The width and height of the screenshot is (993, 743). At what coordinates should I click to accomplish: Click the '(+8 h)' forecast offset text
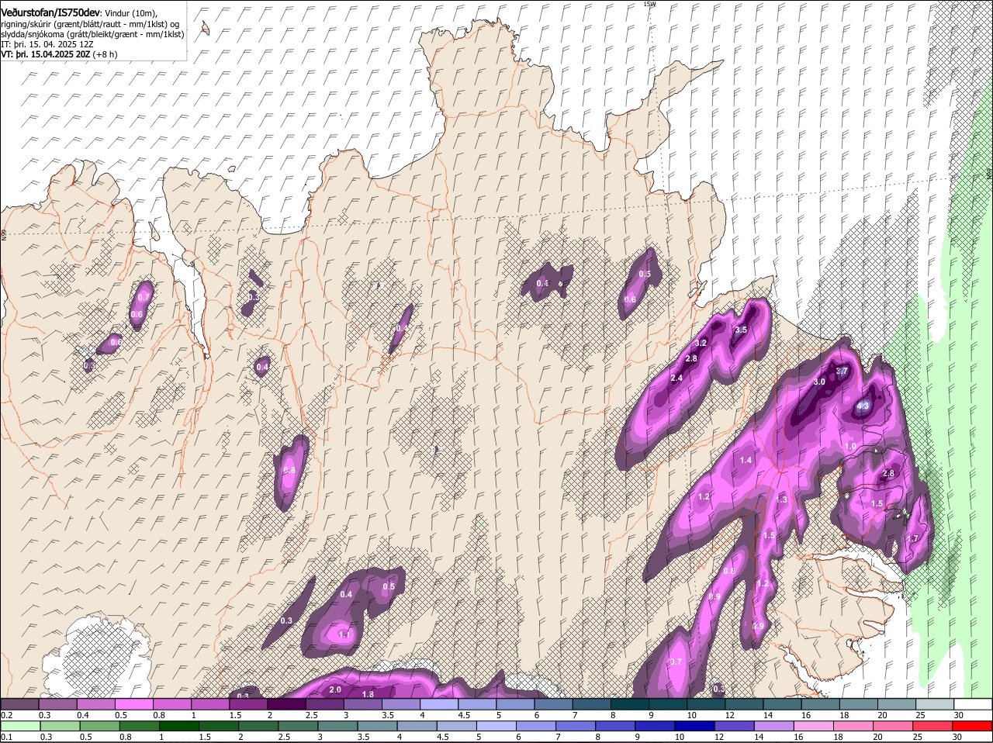tap(106, 54)
